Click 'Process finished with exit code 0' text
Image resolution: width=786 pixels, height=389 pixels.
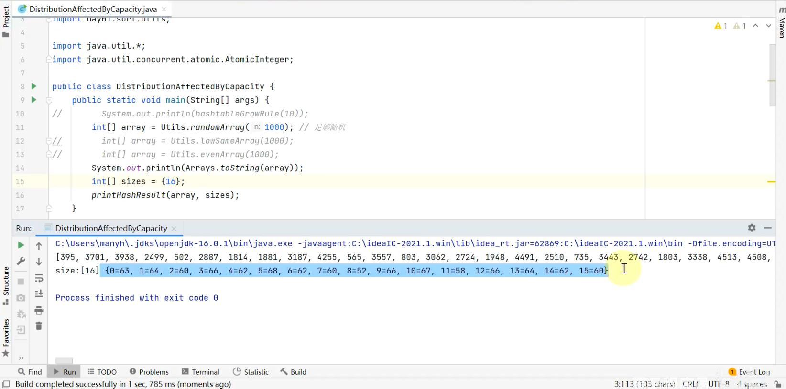tap(137, 298)
